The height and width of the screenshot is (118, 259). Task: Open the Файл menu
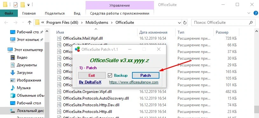9,13
